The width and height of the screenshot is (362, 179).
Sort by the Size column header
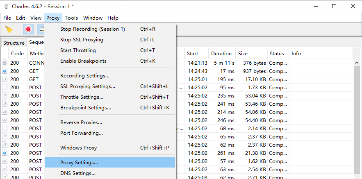(x=251, y=54)
